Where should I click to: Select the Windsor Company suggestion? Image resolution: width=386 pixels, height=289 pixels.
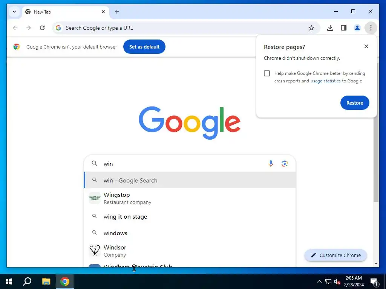[x=190, y=251]
